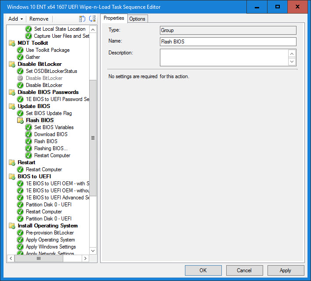The height and width of the screenshot is (281, 311).
Task: Click the green checkmark beside Download BIOS
Action: (x=29, y=134)
